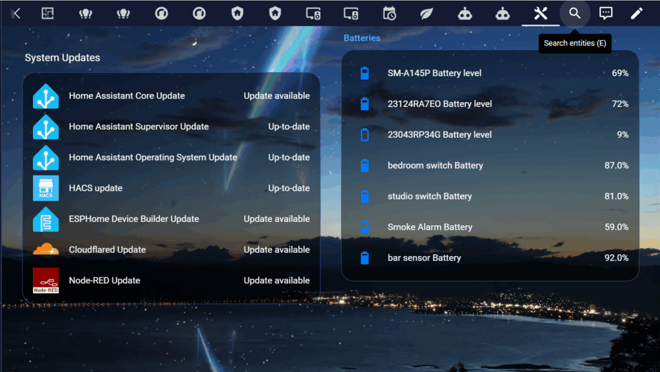Open bar sensor Battery entry
Screen dimensions: 660x372
click(424, 257)
